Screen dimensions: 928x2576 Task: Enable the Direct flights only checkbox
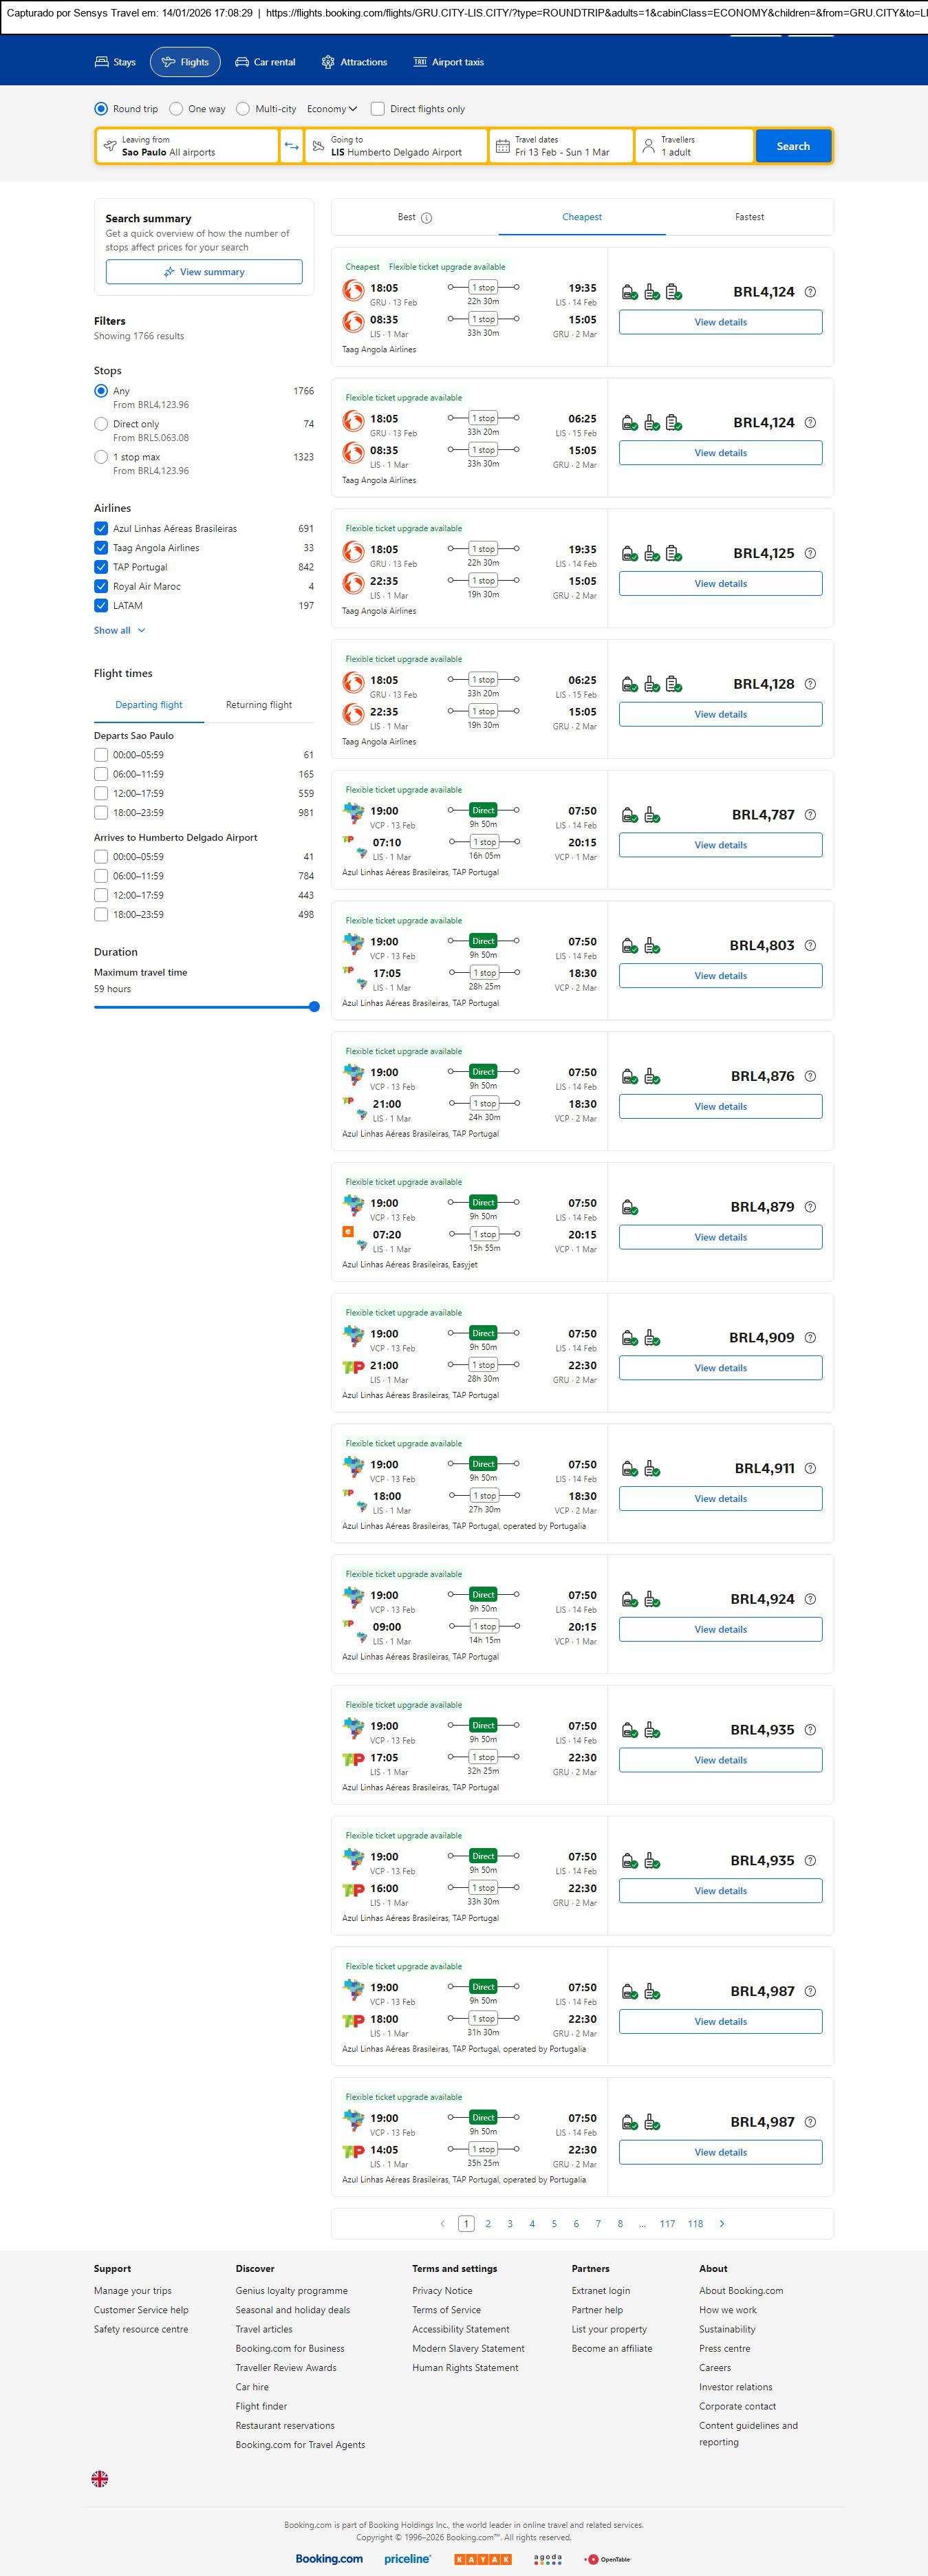click(x=378, y=109)
